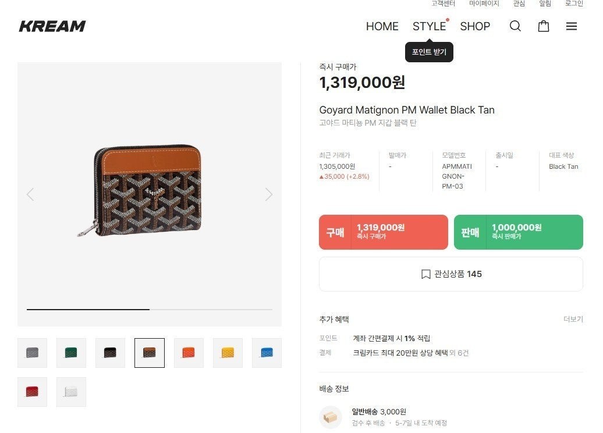Toggle bookmark 관심상품 145 button

tap(451, 274)
